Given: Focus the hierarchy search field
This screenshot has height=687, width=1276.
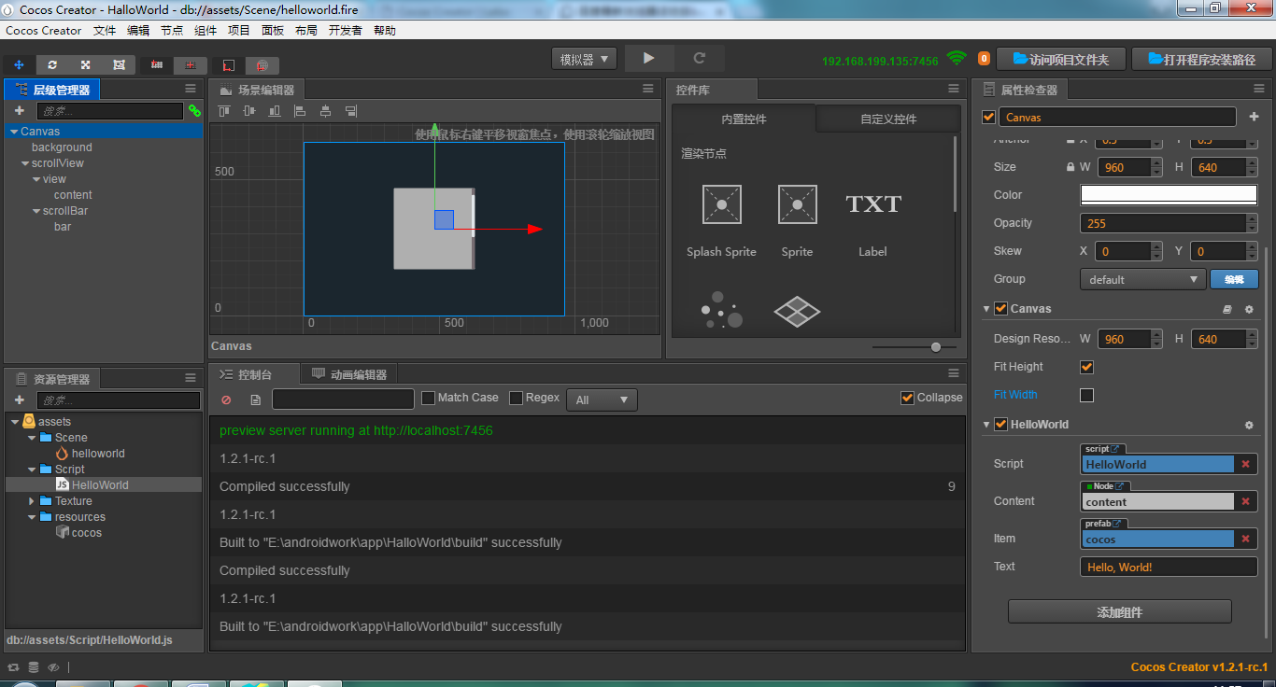Looking at the screenshot, I should [109, 111].
